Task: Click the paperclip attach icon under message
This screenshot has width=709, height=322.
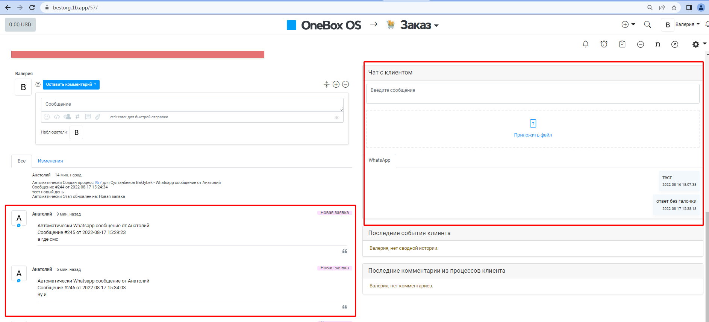Action: tap(98, 117)
